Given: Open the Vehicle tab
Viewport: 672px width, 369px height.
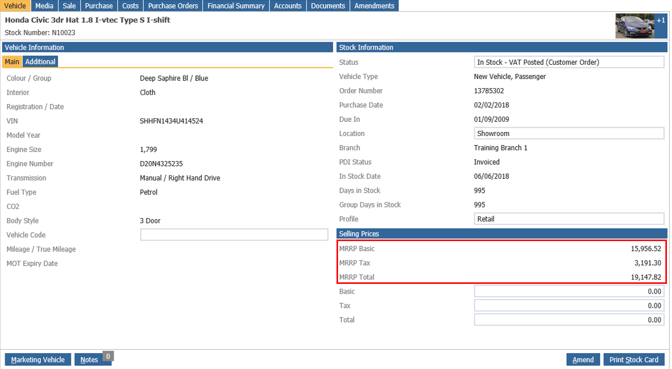Looking at the screenshot, I should 15,6.
